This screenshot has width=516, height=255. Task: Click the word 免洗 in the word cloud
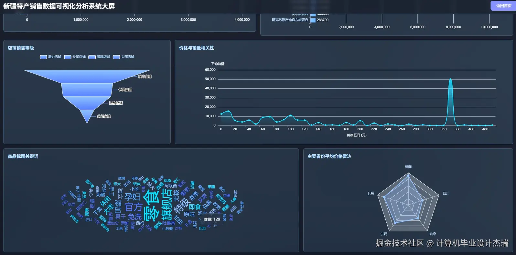[x=135, y=217]
